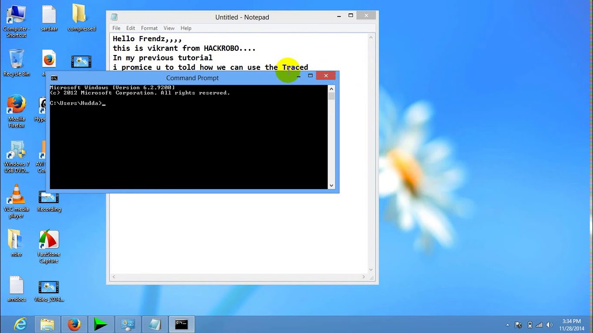Check the battery status tray icon

(x=530, y=325)
